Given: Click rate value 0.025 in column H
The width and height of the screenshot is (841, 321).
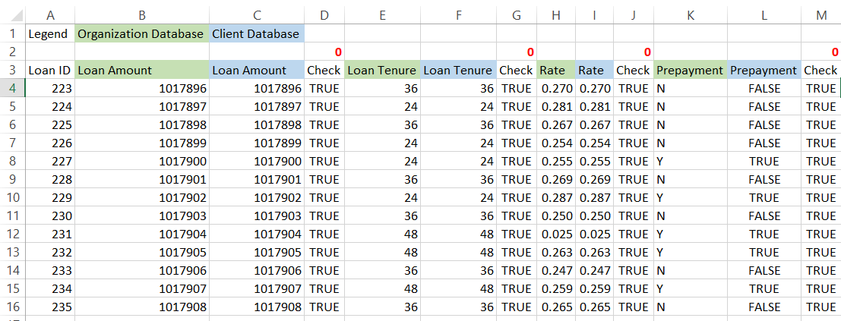Looking at the screenshot, I should pyautogui.click(x=556, y=234).
